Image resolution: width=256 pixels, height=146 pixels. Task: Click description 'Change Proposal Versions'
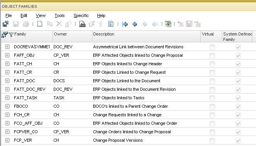[x=118, y=140]
